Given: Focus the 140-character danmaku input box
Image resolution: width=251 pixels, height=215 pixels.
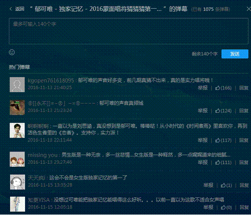Looking at the screenshot, I should [129, 31].
